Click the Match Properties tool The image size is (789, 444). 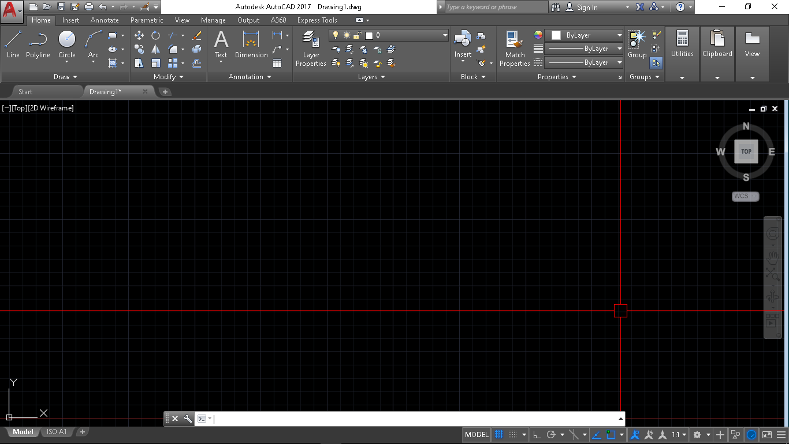pyautogui.click(x=515, y=49)
